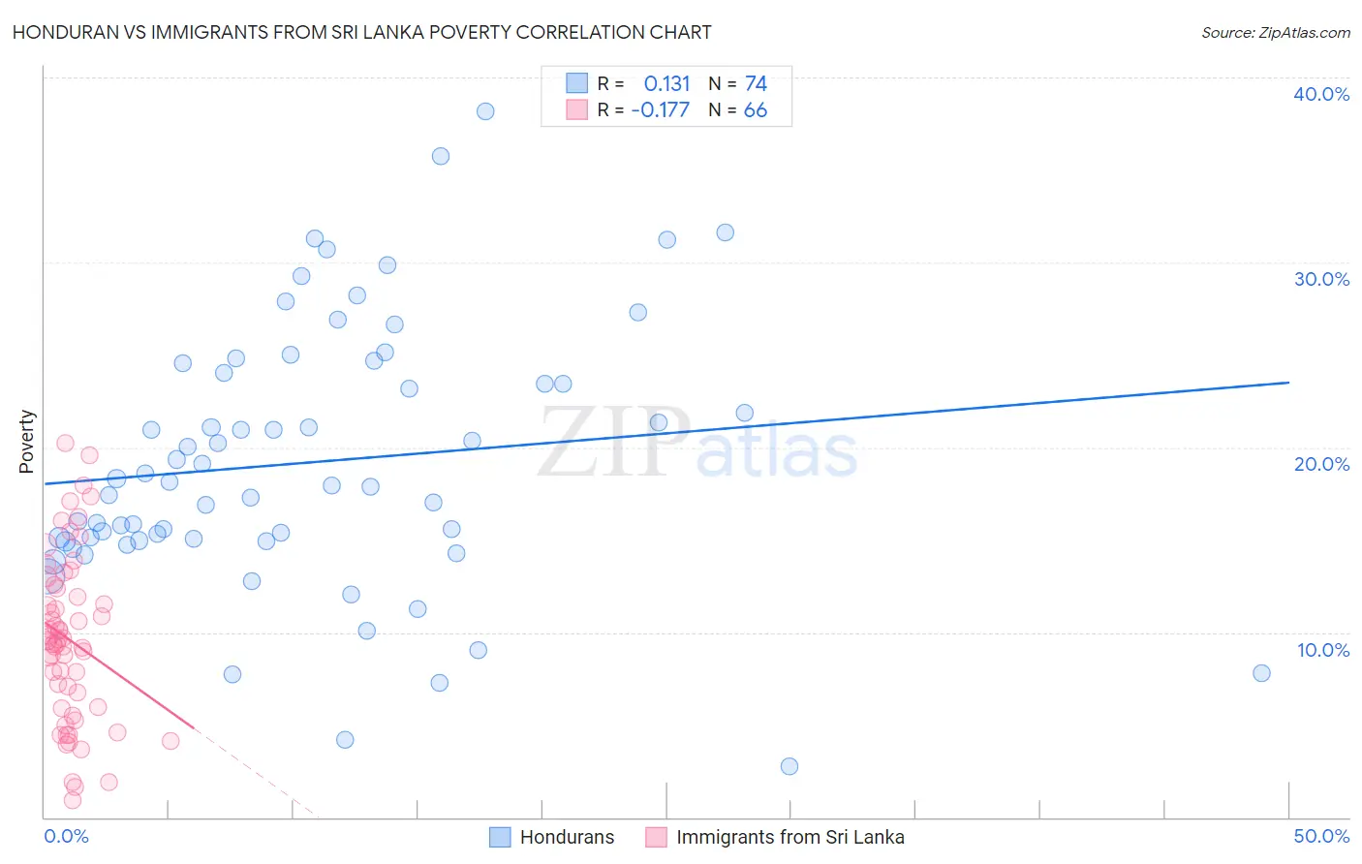Click the blue swatch in the R/N stats box

tap(577, 83)
